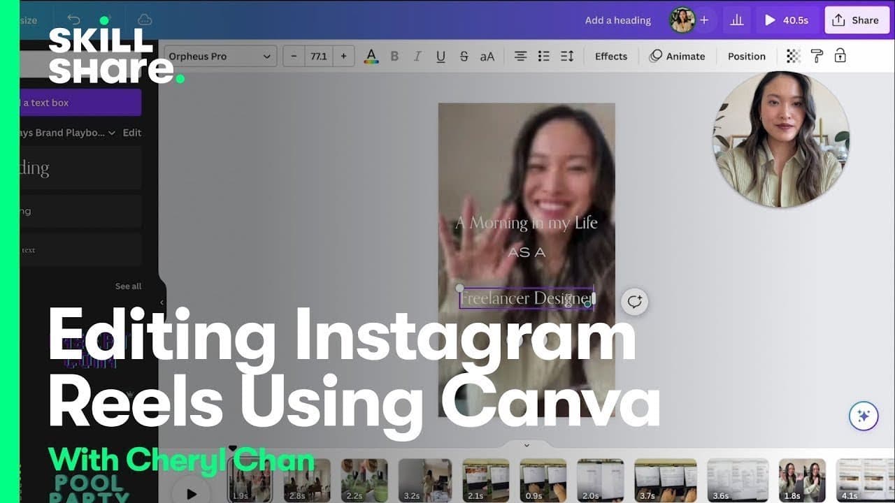Toggle italic formatting
Viewport: 895px width, 503px height.
(x=417, y=57)
